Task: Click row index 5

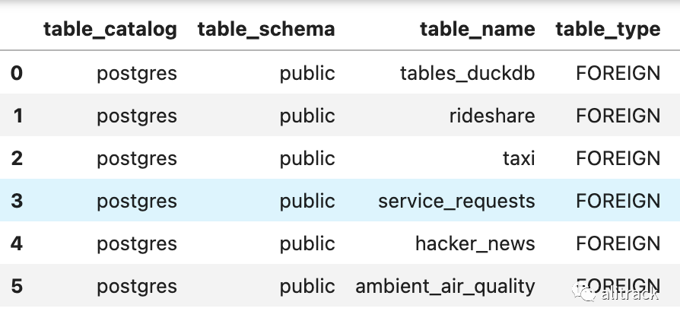Action: [x=17, y=286]
